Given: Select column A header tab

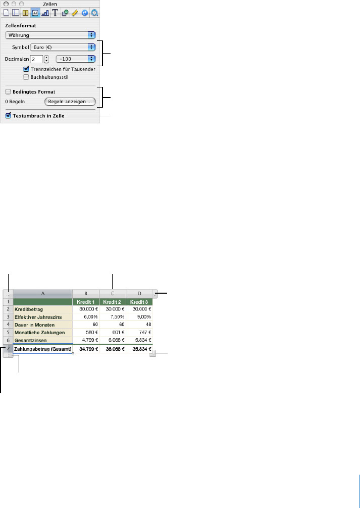Looking at the screenshot, I should 43,294.
